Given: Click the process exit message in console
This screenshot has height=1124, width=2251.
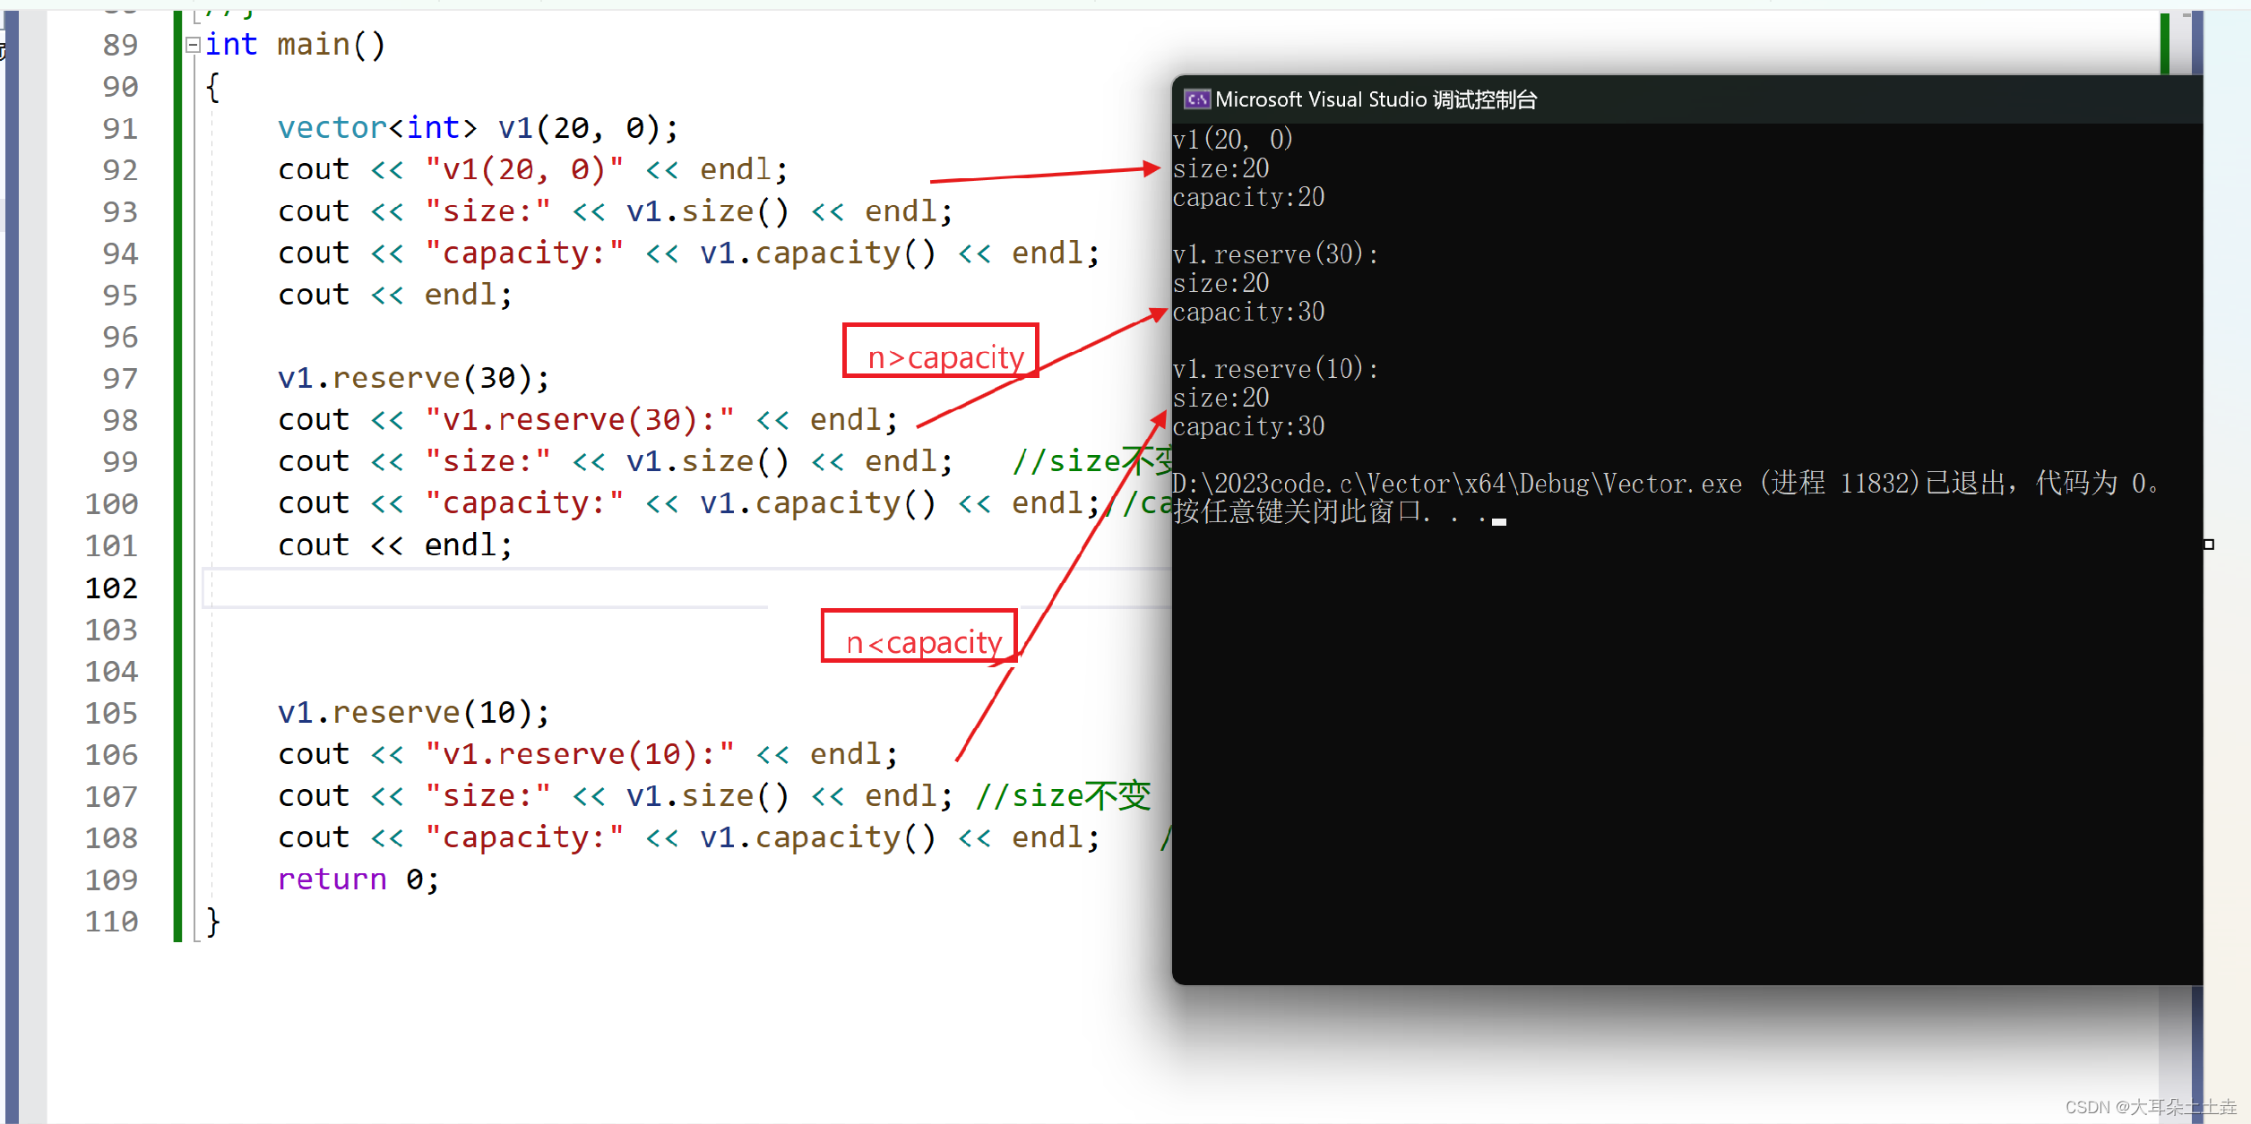Looking at the screenshot, I should 1667,485.
